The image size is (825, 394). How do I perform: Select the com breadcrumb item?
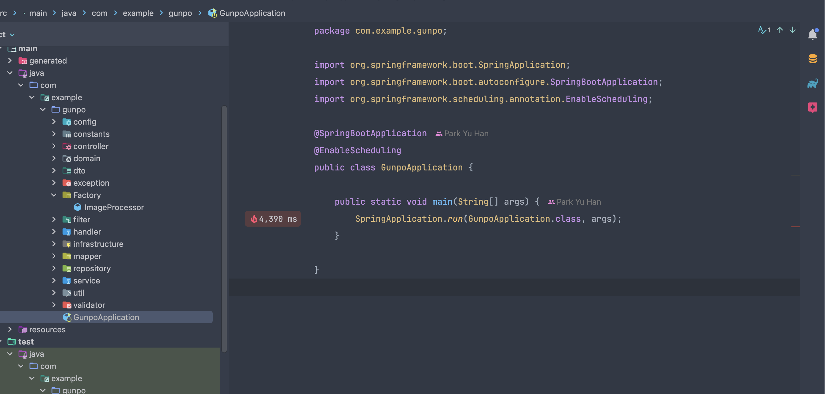[x=100, y=13]
